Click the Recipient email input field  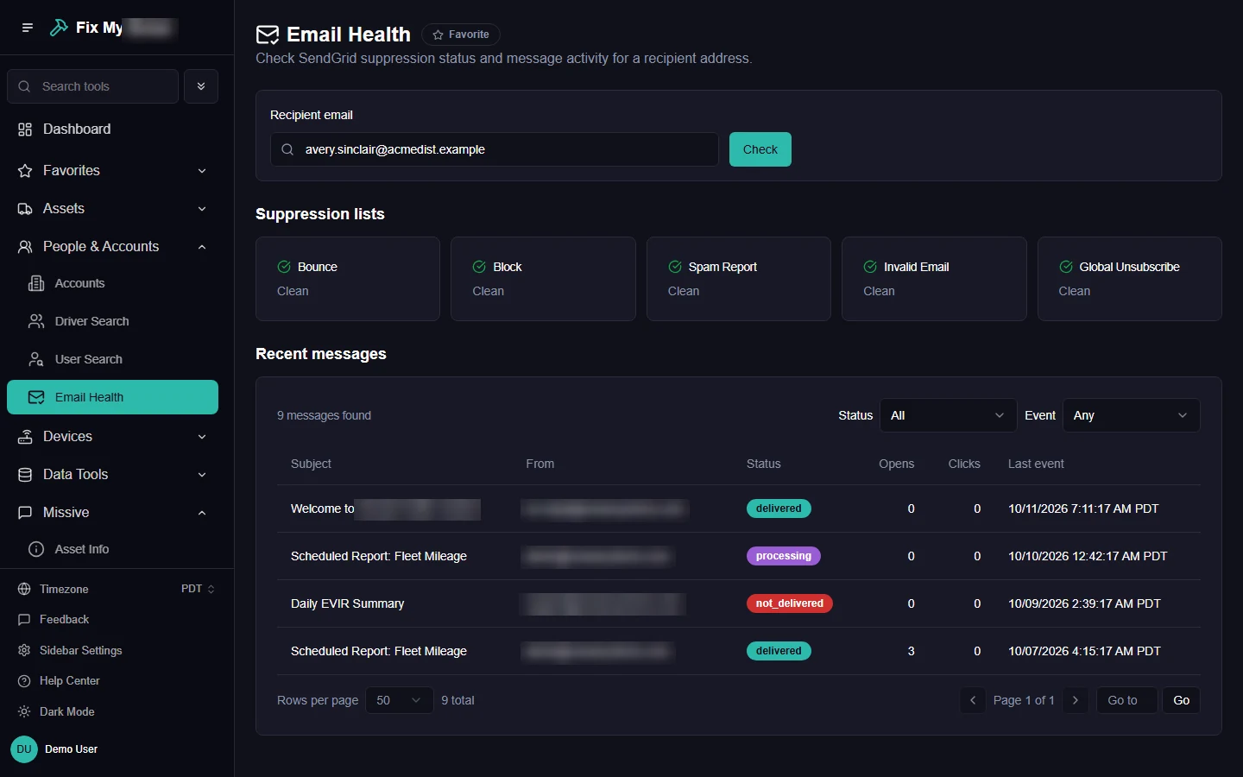(x=495, y=149)
